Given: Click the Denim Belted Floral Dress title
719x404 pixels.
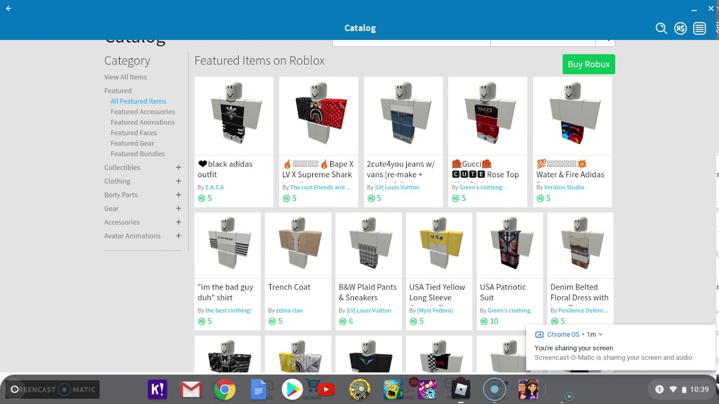Looking at the screenshot, I should pyautogui.click(x=580, y=292).
